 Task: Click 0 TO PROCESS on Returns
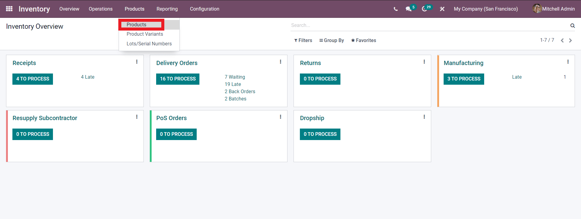pyautogui.click(x=320, y=79)
